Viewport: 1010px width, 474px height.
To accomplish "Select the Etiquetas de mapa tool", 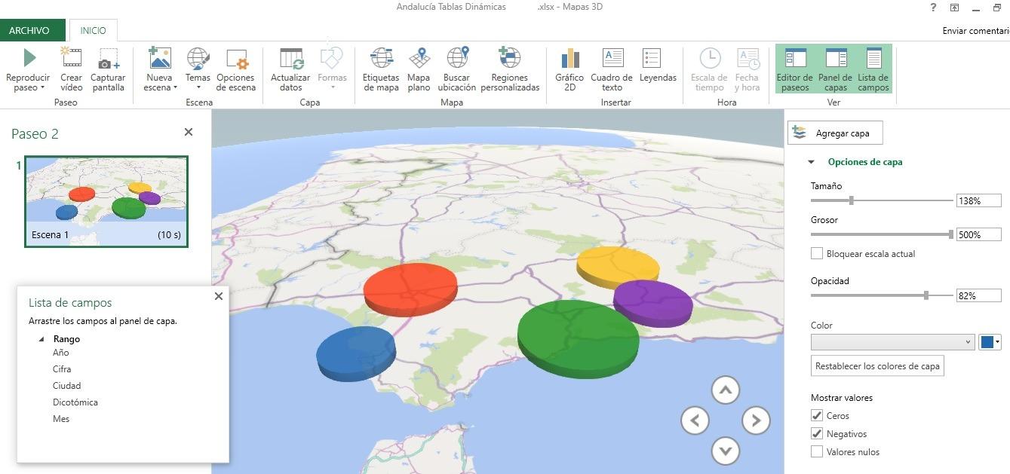I will click(380, 69).
